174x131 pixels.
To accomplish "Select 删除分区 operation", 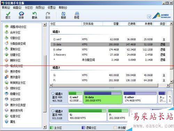I will coord(13,60).
